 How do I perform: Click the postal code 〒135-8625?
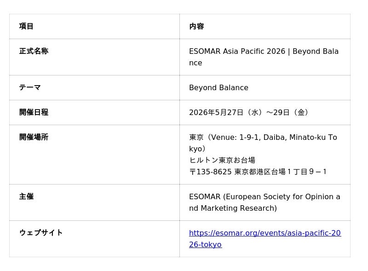pos(210,172)
